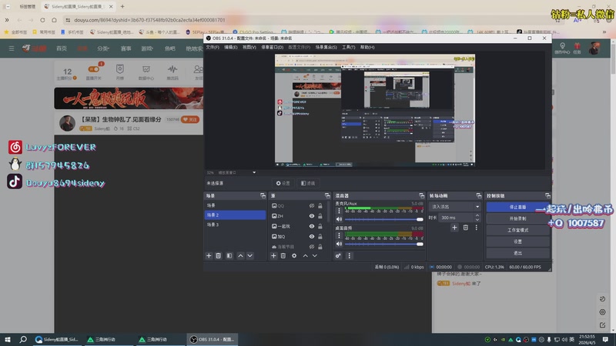Open 设置 button in OBS controls panel
Screen dimensions: 616x346
(517, 241)
